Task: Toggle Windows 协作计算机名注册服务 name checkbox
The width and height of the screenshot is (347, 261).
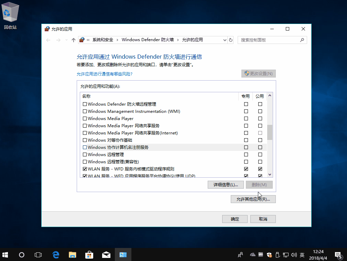Action: [85, 147]
